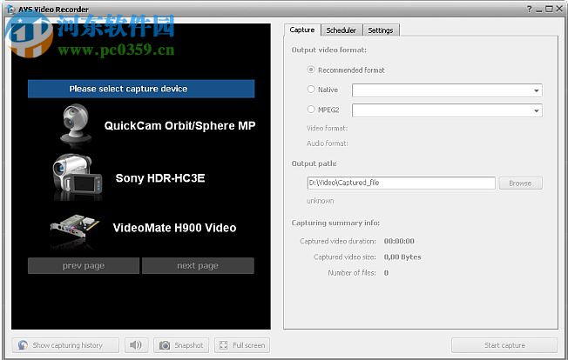Maximize the AVS Video Recorder window
Viewport: 568px width, 360px height.
tap(549, 9)
